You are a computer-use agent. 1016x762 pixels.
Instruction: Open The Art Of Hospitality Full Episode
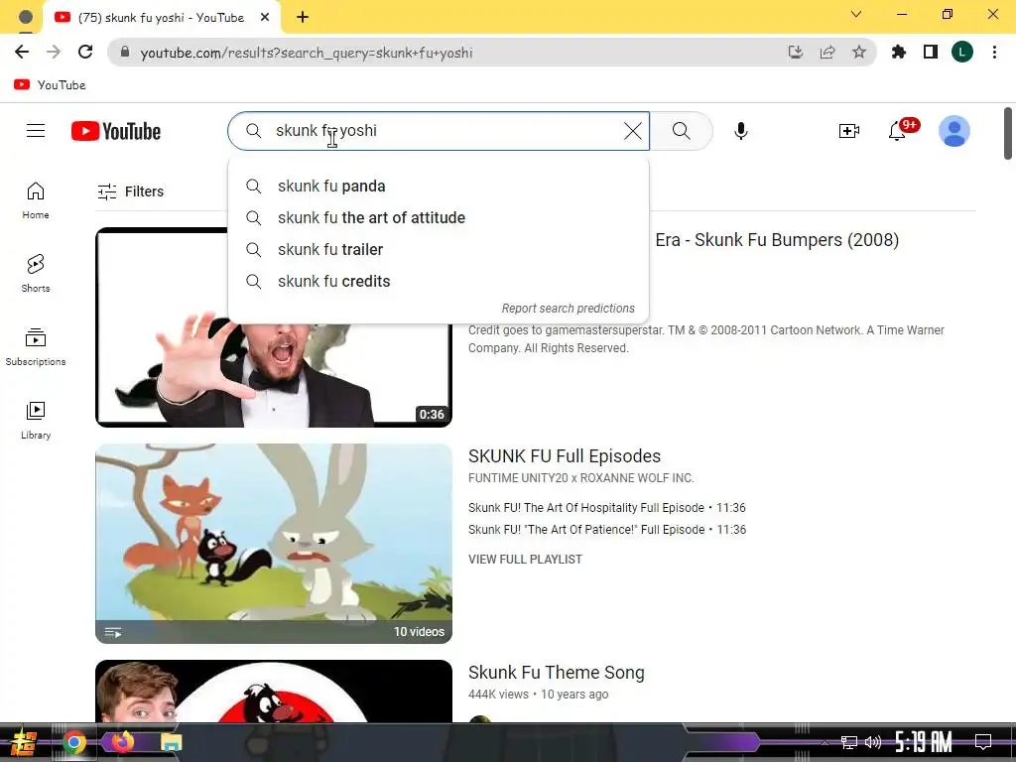[606, 507]
